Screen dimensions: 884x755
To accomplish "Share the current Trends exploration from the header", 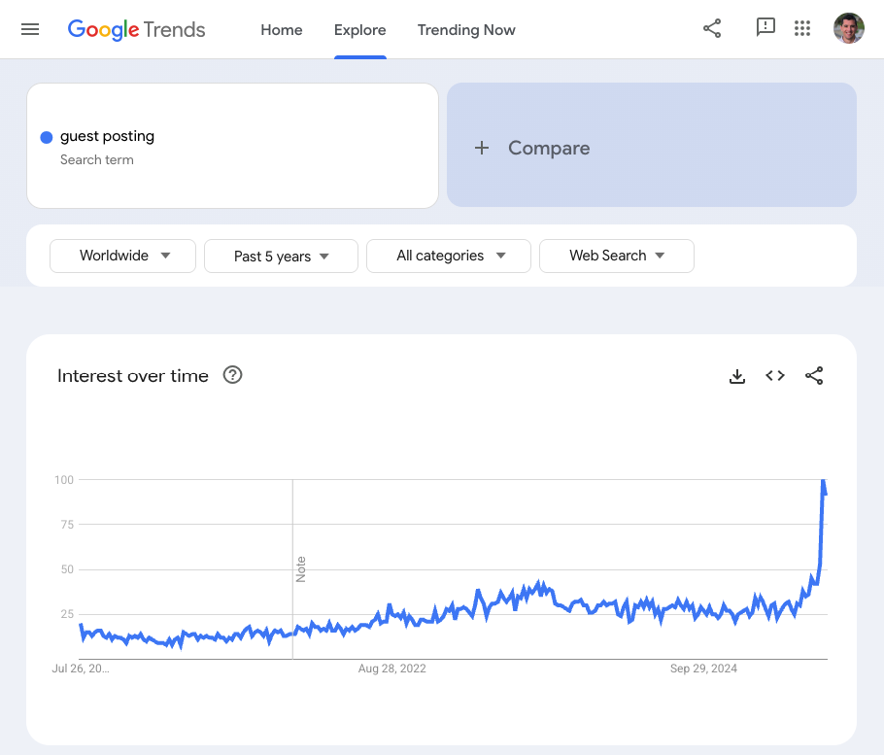I will click(712, 29).
